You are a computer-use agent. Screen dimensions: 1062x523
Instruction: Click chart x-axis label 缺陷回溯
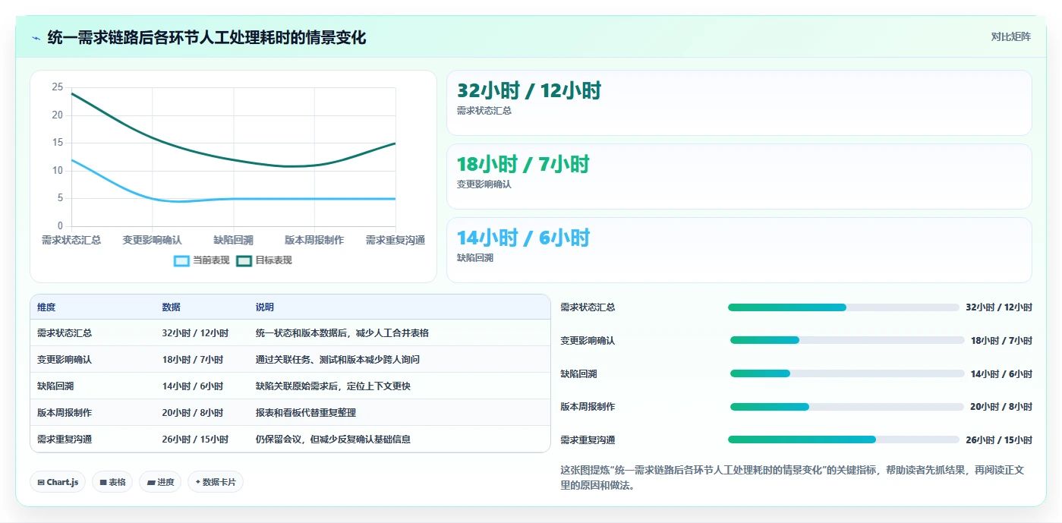pyautogui.click(x=234, y=240)
